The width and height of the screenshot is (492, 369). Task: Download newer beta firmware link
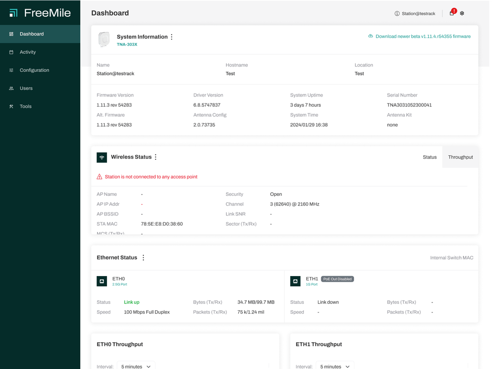pyautogui.click(x=422, y=36)
